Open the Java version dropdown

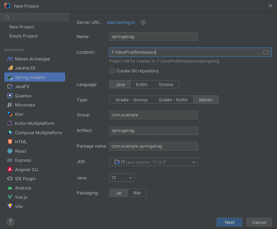[122, 178]
